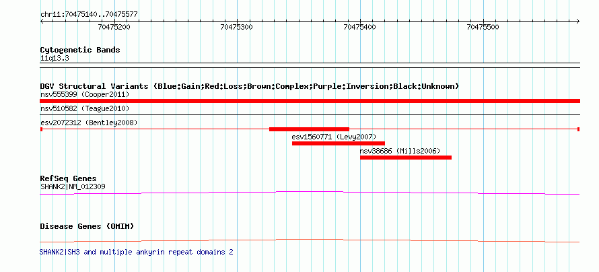The width and height of the screenshot is (599, 272).
Task: Open nsv38686 (Mills2006) variant label
Action: pos(400,151)
